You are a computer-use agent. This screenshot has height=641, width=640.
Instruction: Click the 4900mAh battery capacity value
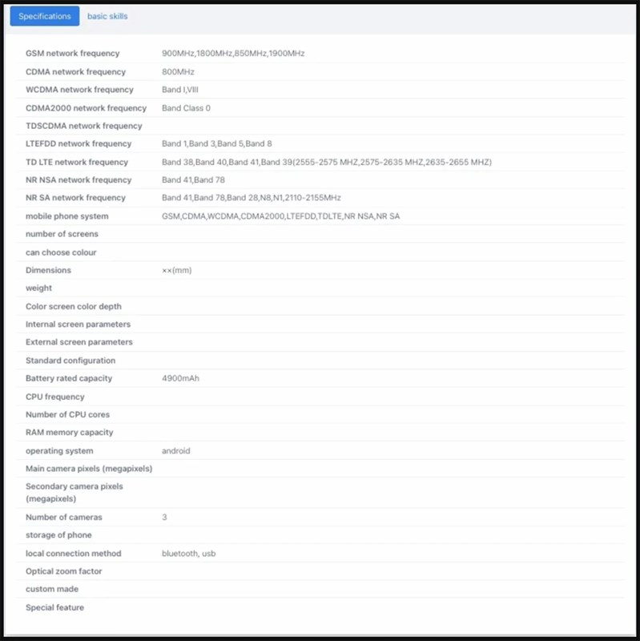(180, 378)
